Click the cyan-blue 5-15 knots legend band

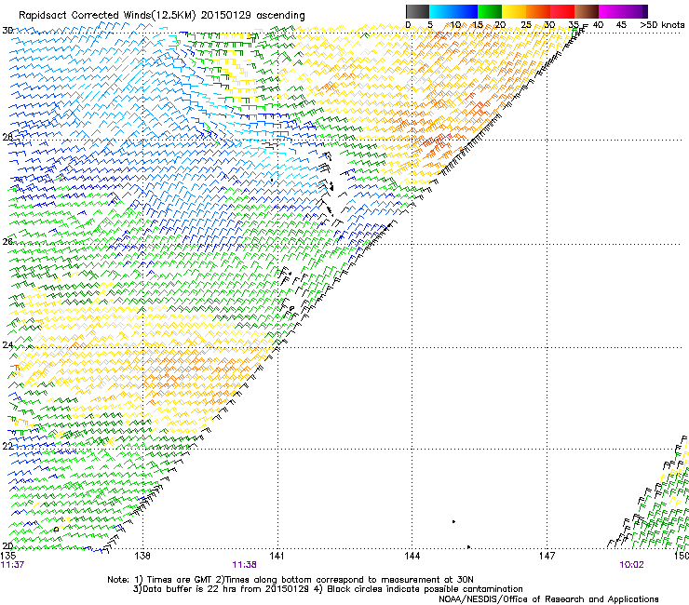click(x=453, y=11)
